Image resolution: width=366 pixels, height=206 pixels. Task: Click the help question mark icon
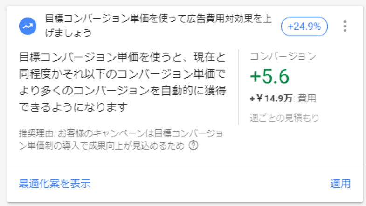click(193, 146)
